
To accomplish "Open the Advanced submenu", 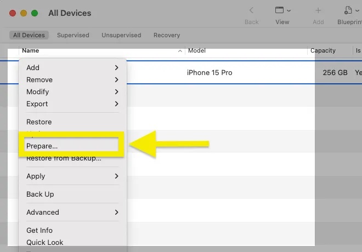I will click(72, 212).
